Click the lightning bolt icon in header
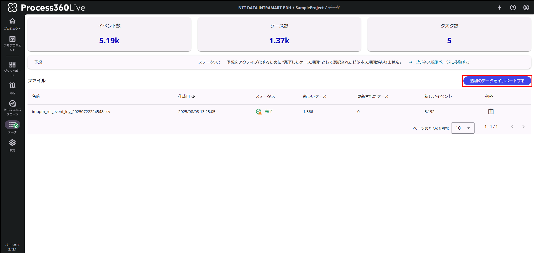This screenshot has width=534, height=253. click(500, 7)
